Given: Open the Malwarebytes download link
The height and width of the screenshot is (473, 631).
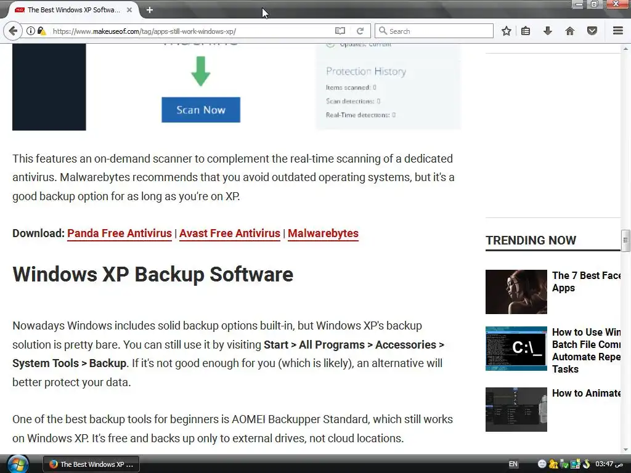Looking at the screenshot, I should pos(323,233).
